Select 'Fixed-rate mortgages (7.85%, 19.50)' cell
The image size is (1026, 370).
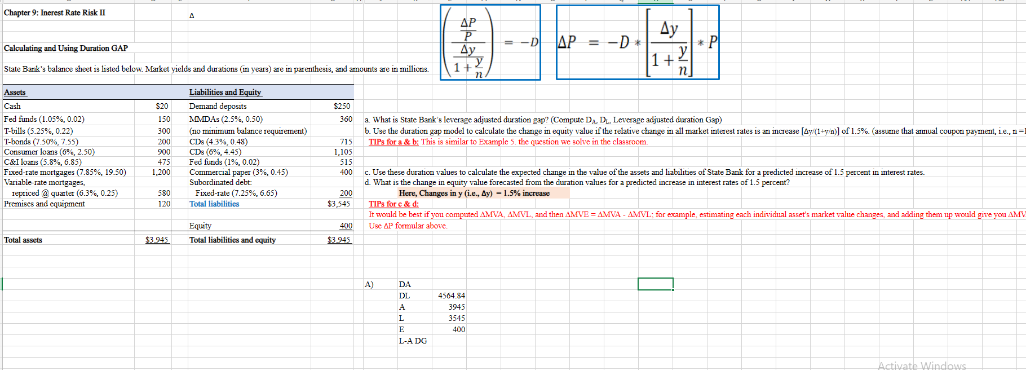pos(65,172)
